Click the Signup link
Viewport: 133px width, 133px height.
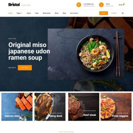(x=114, y=13)
